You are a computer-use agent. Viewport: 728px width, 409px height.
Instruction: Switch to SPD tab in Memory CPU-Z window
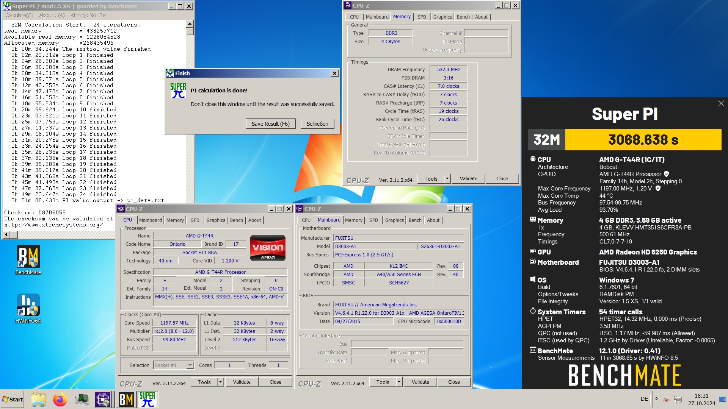(422, 17)
